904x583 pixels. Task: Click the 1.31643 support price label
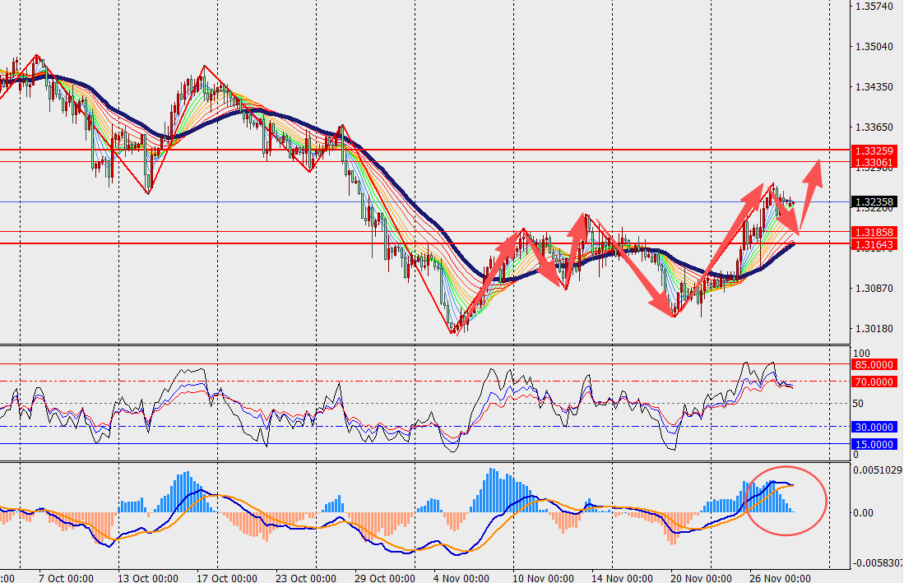[x=874, y=244]
